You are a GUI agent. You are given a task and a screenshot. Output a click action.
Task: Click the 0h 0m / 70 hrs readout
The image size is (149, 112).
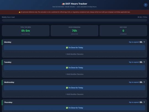[142, 17]
